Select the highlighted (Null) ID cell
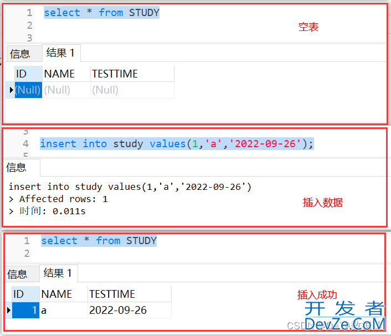The width and height of the screenshot is (391, 336). point(28,90)
